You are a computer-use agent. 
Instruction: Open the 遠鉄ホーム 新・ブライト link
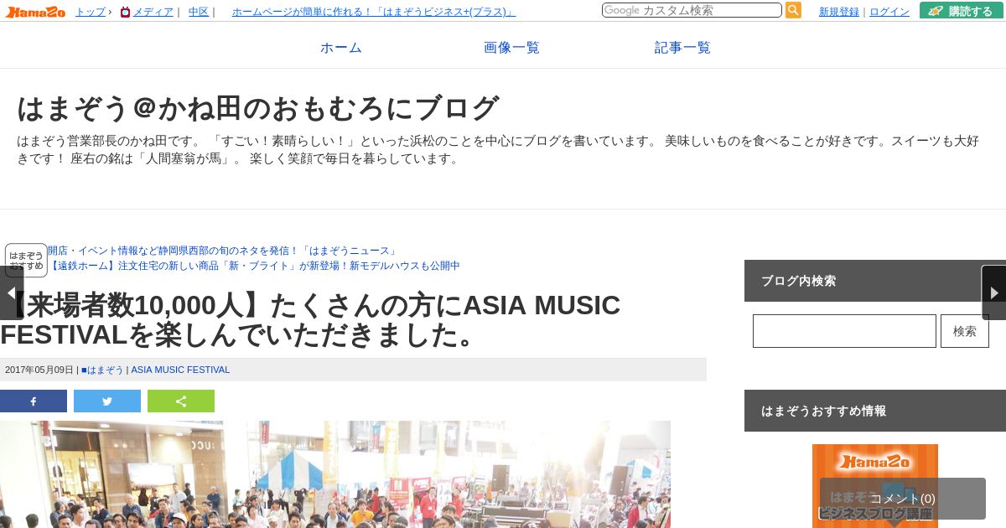(x=254, y=266)
